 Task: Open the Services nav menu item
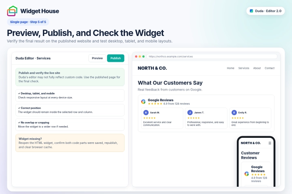[244, 68]
